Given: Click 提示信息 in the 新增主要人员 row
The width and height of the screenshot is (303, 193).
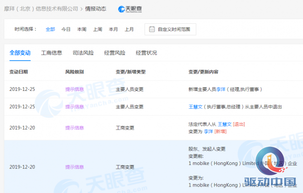Looking at the screenshot, I should click(75, 89).
